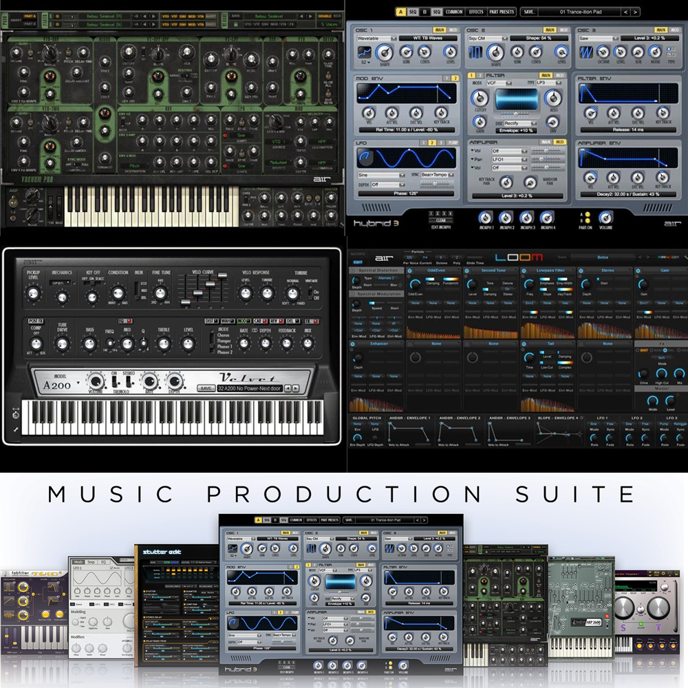Click Odd/Even module power icon in Loom
The width and height of the screenshot is (688, 688).
click(x=409, y=270)
